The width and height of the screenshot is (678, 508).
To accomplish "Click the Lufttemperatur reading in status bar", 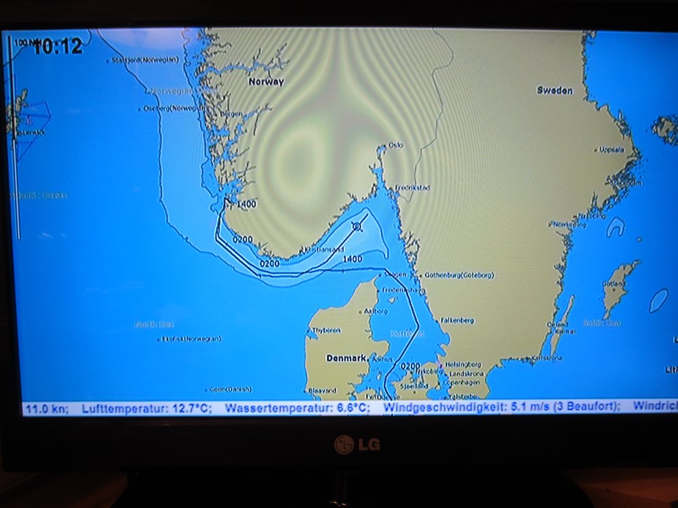I will [146, 408].
